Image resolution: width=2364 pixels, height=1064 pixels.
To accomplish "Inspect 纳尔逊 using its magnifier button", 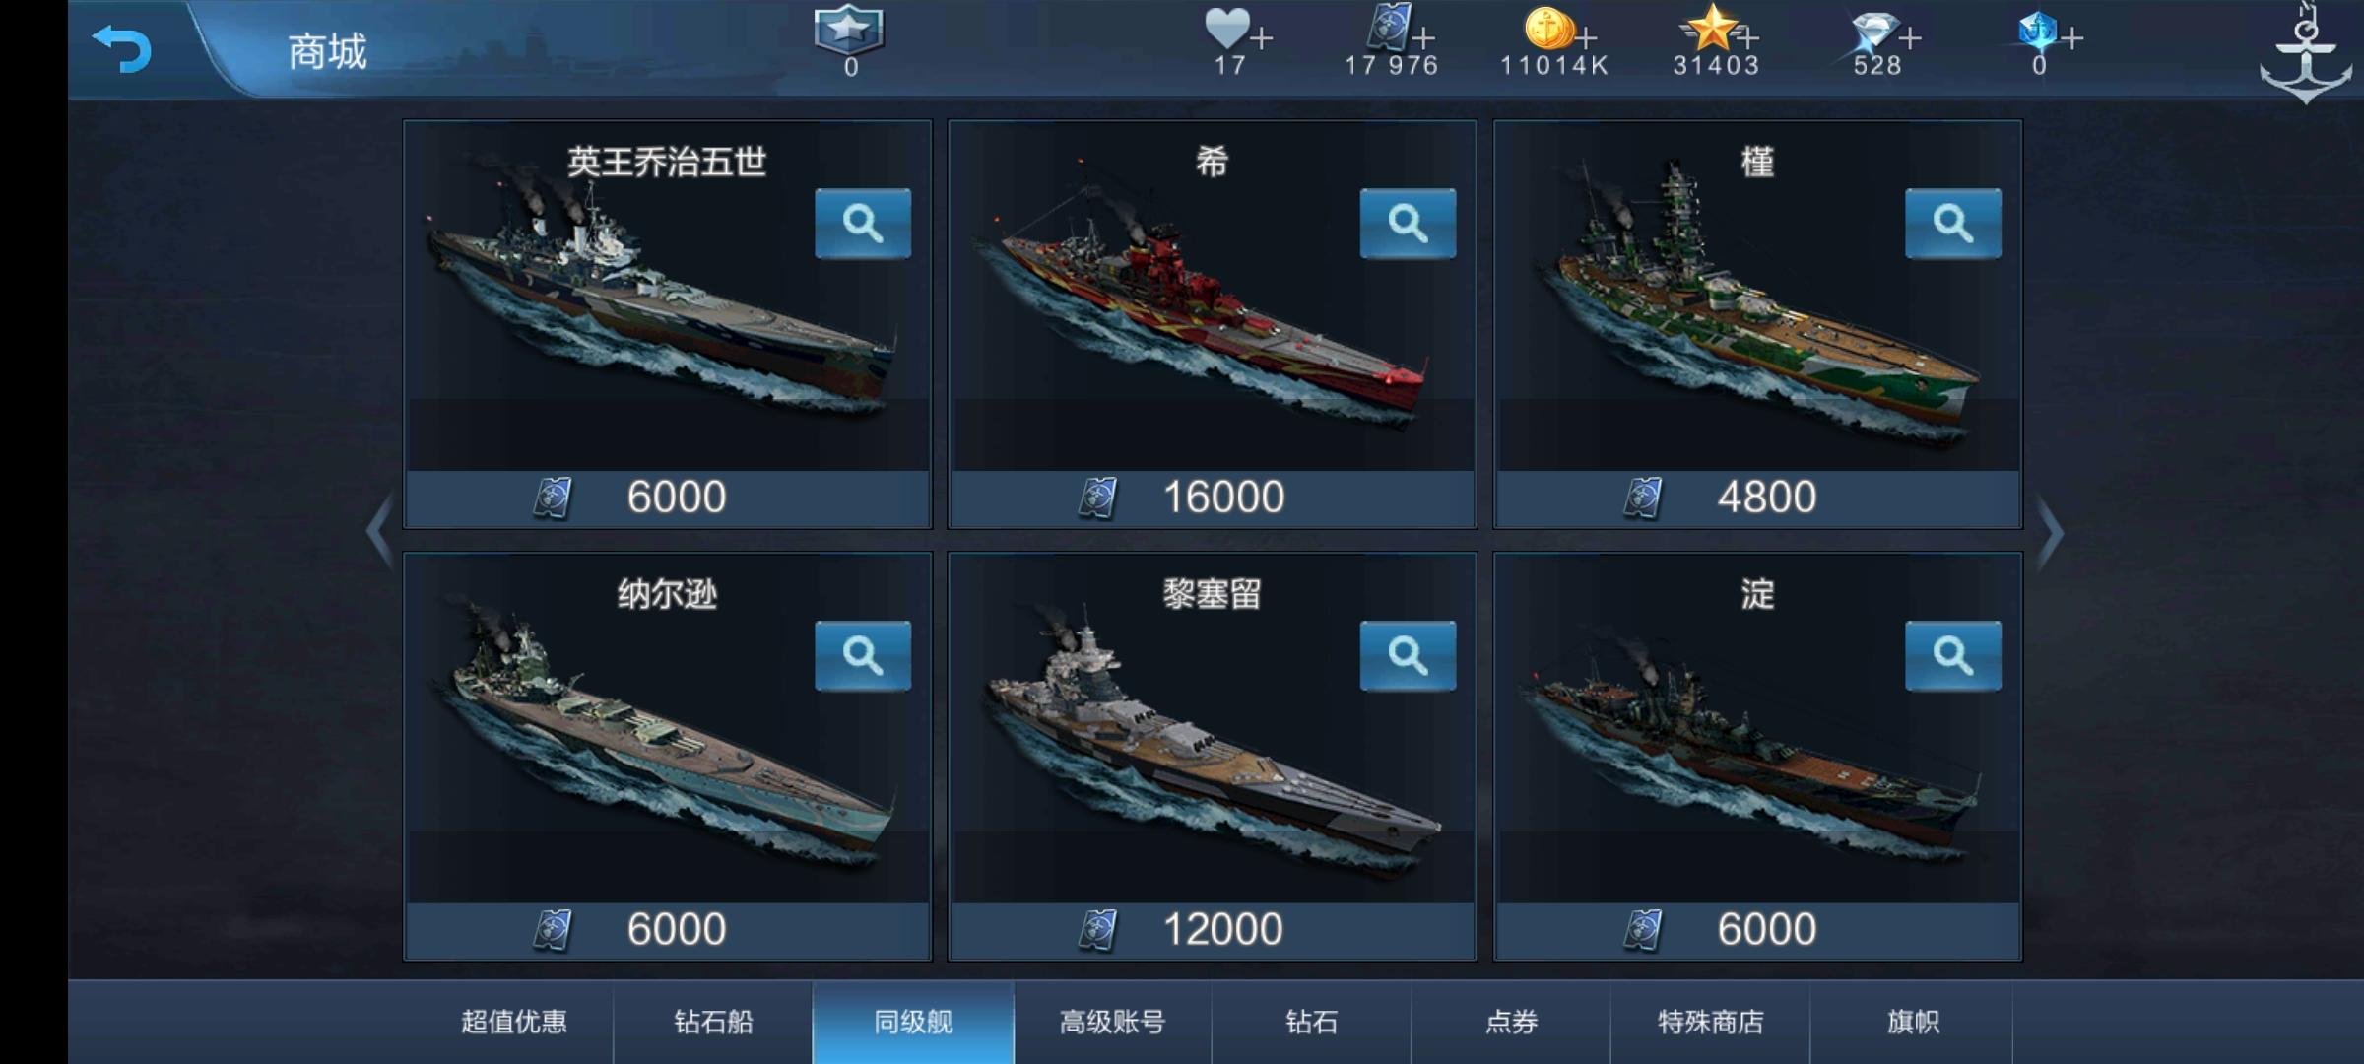I will [x=863, y=655].
